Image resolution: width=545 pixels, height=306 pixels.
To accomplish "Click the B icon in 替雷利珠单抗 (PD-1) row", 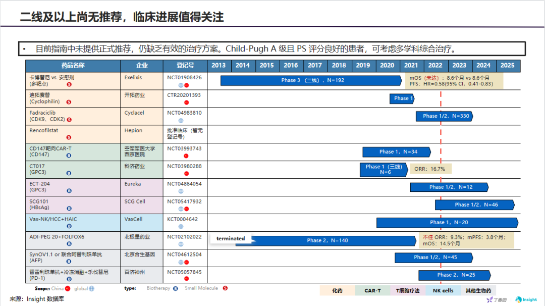I will pyautogui.click(x=69, y=279).
